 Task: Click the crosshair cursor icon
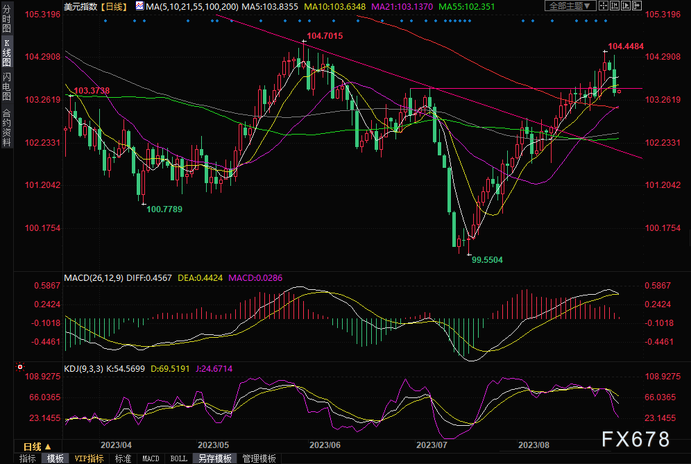(604, 6)
